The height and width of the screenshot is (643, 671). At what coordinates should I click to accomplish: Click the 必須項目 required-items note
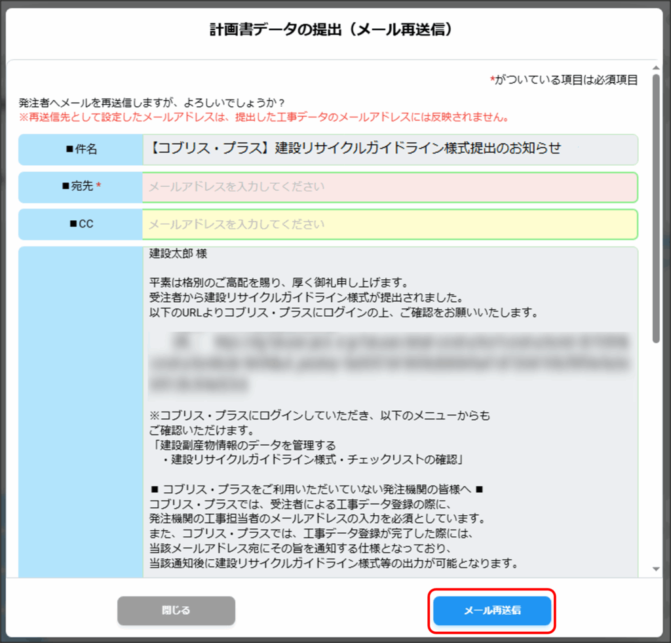pyautogui.click(x=564, y=80)
